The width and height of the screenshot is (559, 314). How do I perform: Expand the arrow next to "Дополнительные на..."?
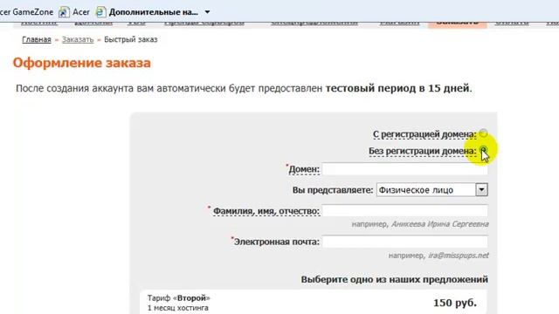pyautogui.click(x=207, y=12)
